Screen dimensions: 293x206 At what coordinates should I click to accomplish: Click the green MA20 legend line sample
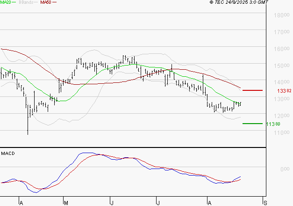[x=15, y=3]
